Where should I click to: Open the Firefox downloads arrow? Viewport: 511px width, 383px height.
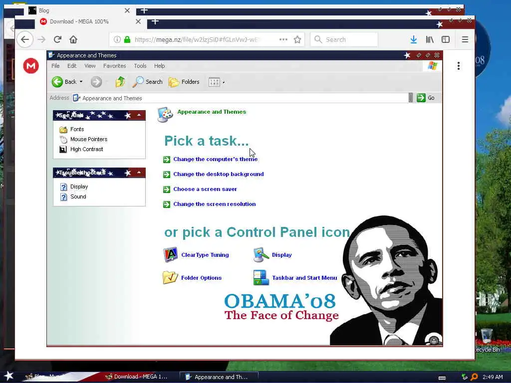414,39
